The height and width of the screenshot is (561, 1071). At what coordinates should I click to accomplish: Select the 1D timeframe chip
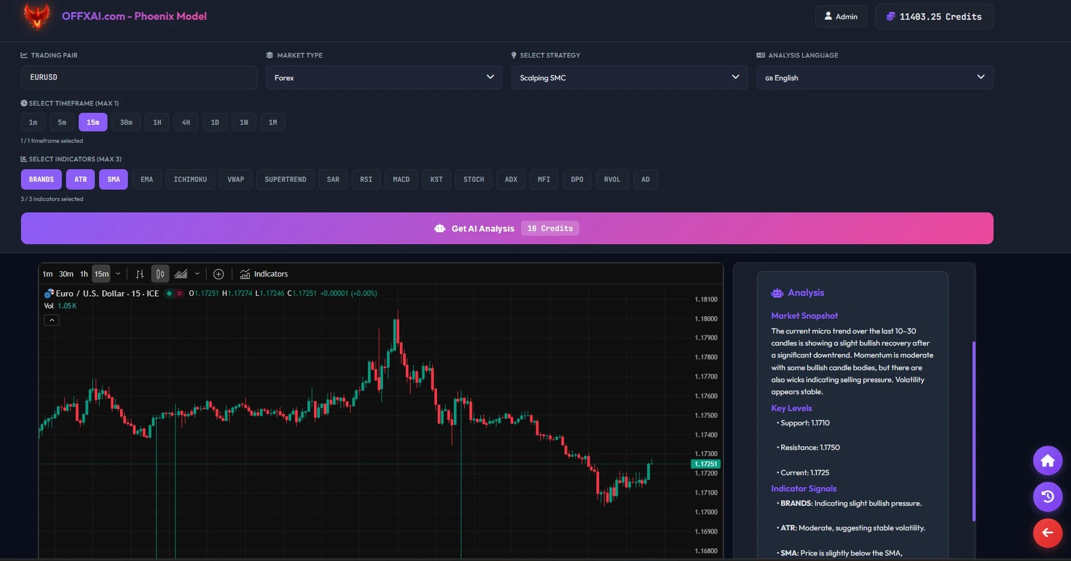[x=215, y=122]
